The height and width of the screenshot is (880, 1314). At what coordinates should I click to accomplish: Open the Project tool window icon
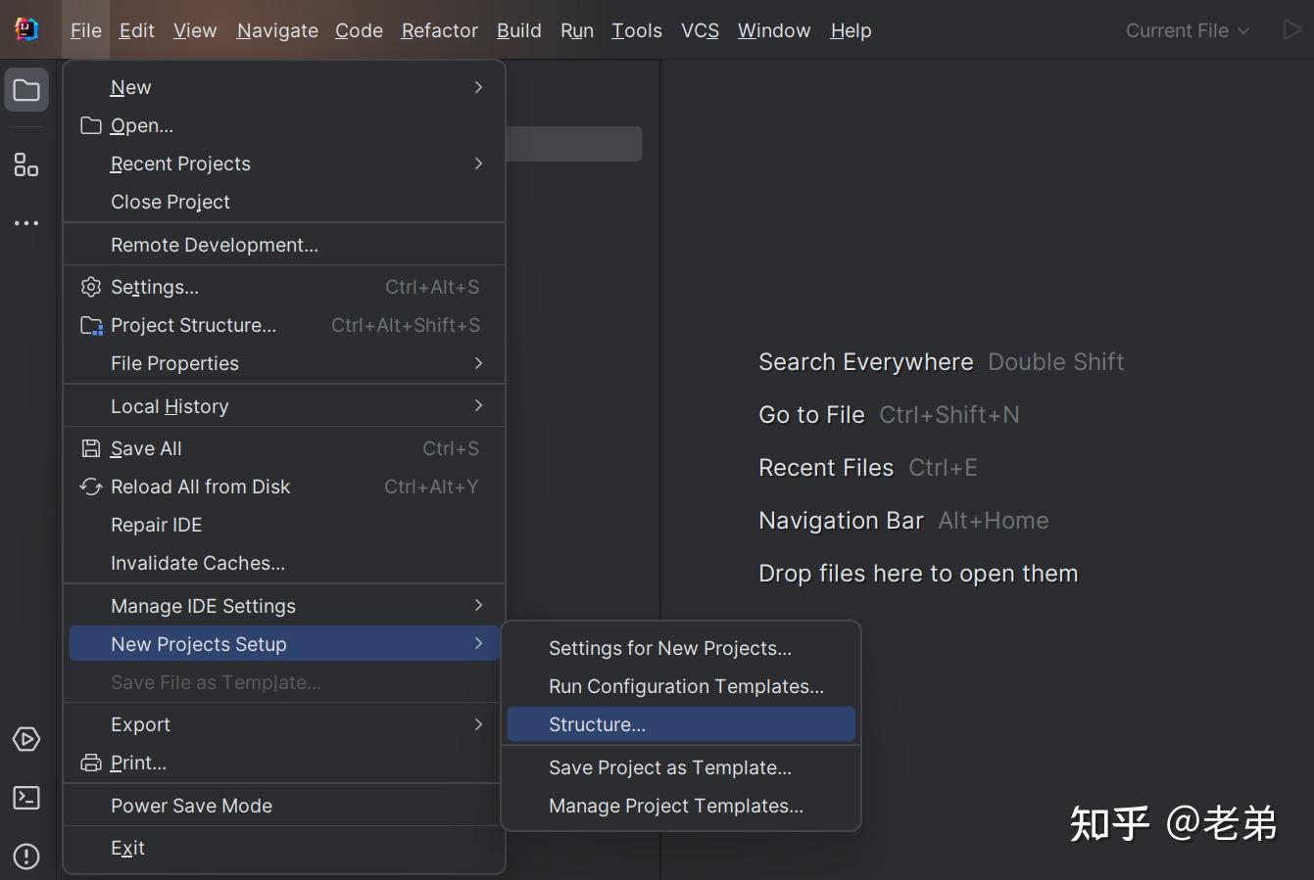tap(26, 90)
